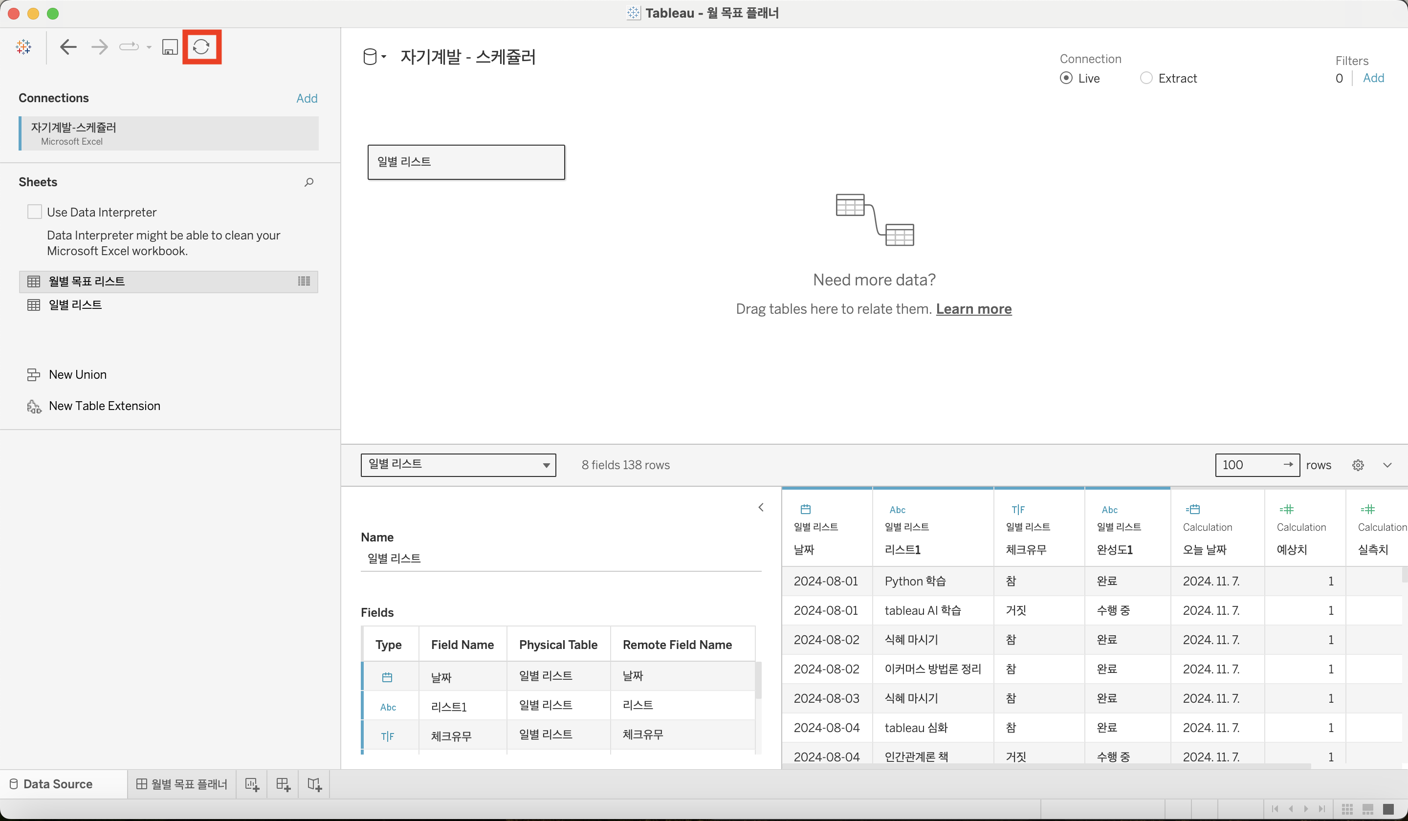
Task: Add a new connection
Action: point(307,99)
